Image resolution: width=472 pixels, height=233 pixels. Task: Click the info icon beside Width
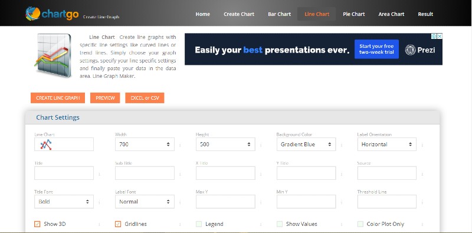[x=180, y=145]
